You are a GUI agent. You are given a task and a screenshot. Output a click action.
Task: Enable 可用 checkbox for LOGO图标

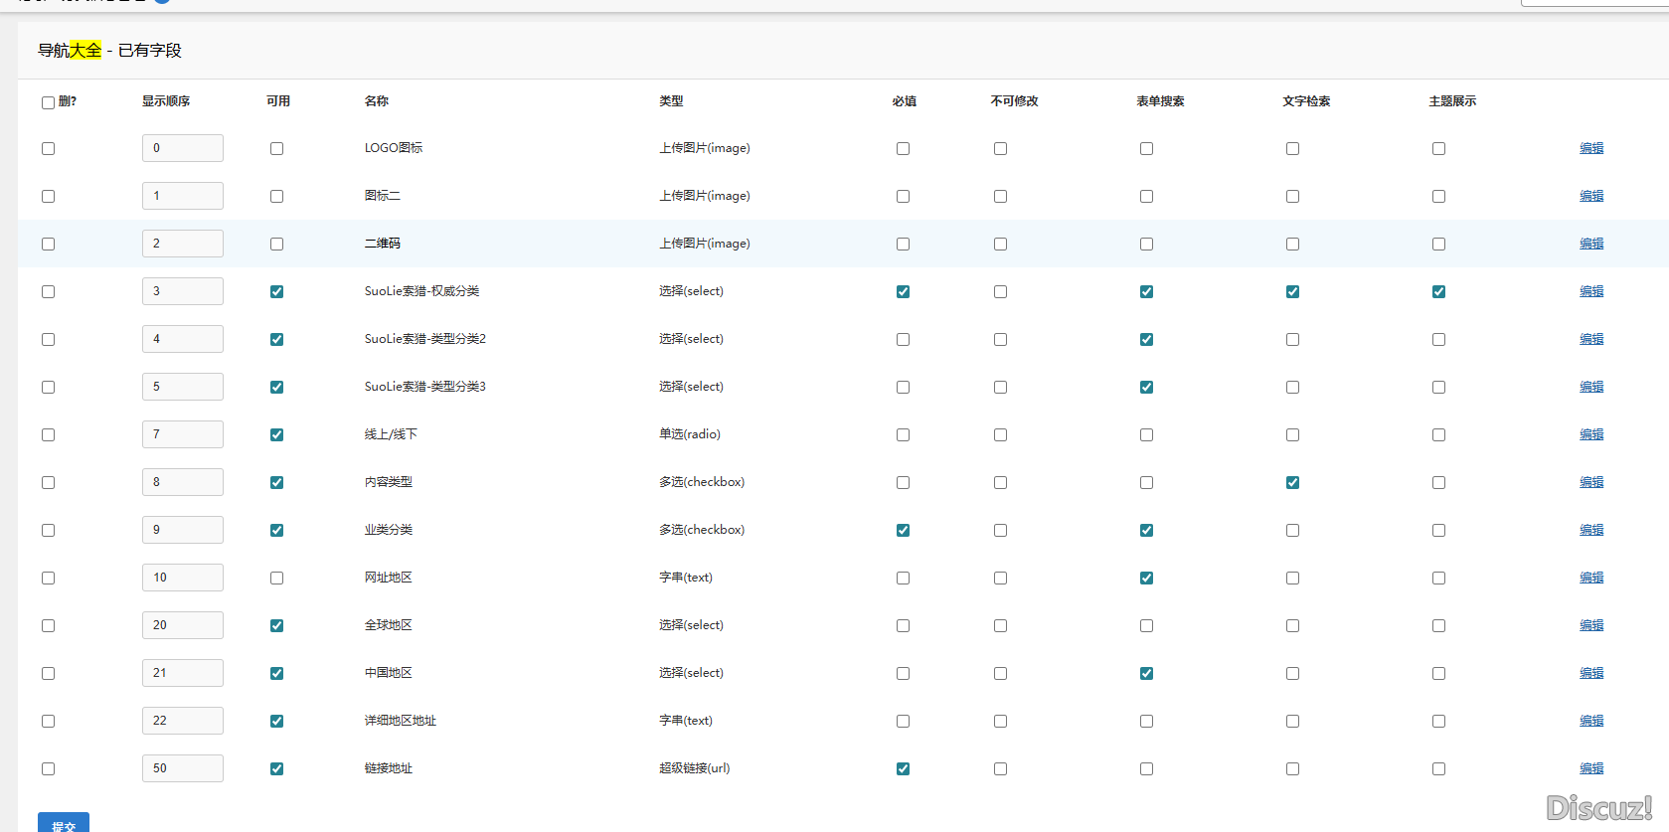tap(276, 148)
